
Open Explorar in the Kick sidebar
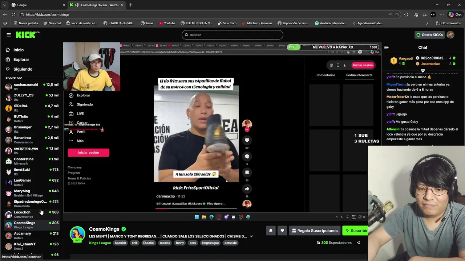tap(21, 59)
